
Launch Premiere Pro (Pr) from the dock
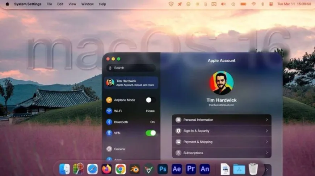(191, 169)
